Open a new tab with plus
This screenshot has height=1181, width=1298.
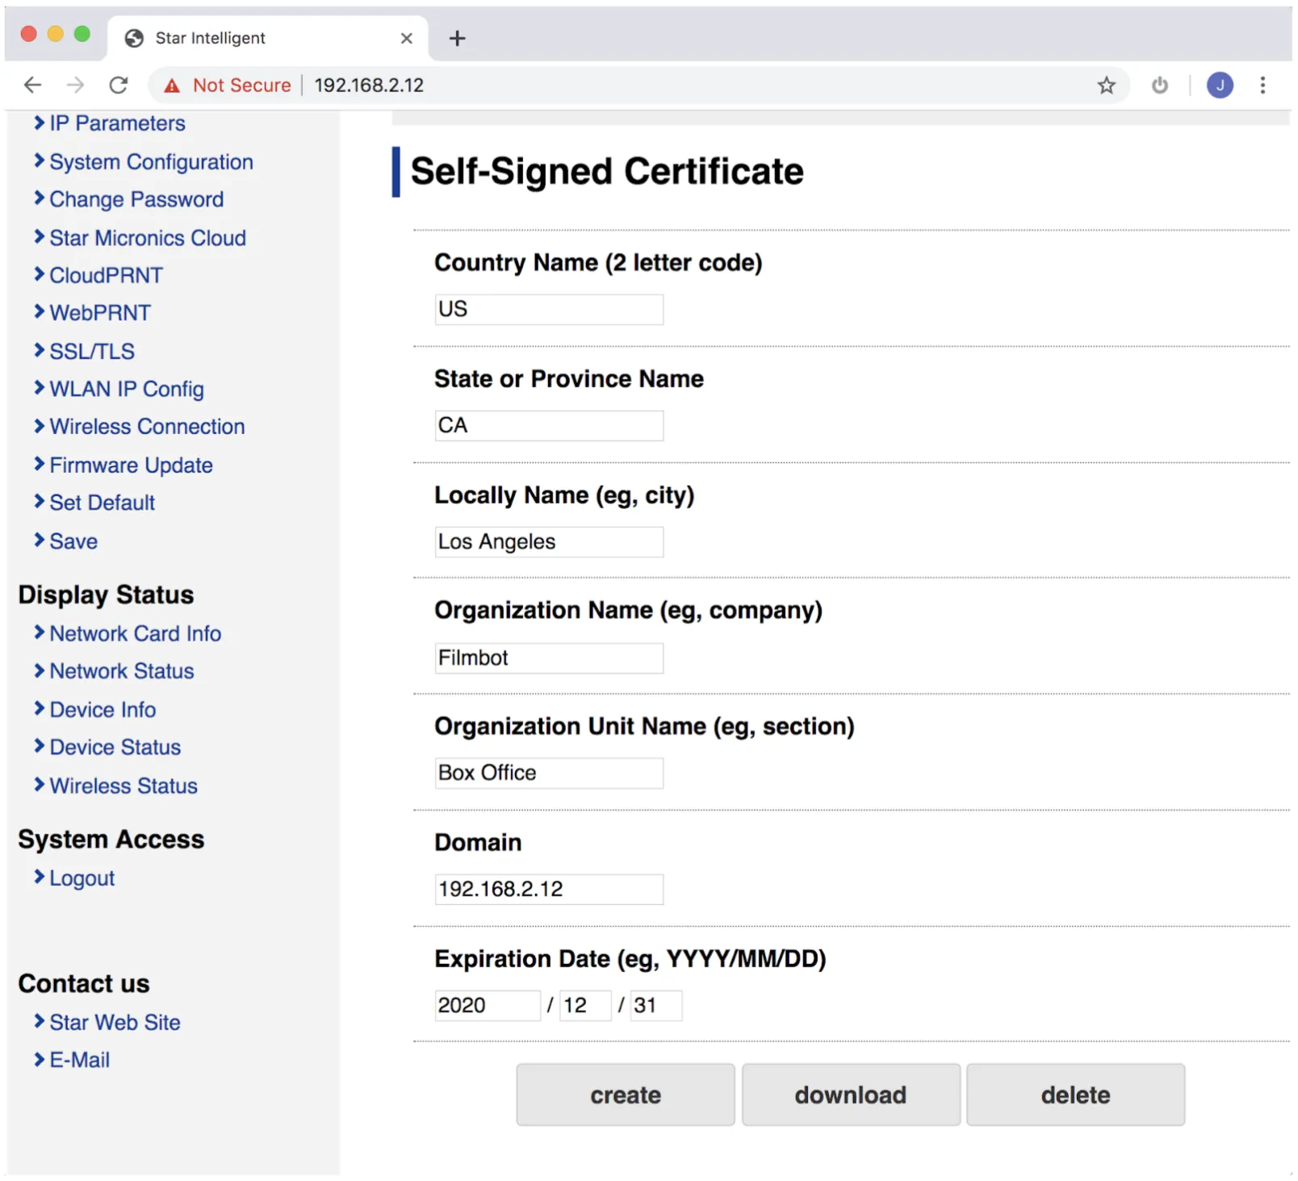point(457,38)
